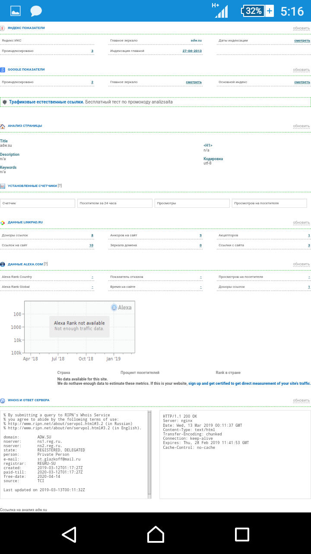Open the 27-06-2013 Индексация главной date link

click(x=192, y=51)
